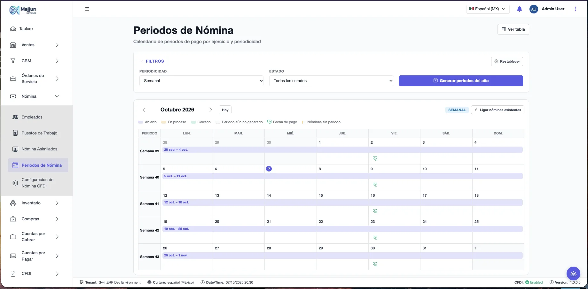
Task: Expand the Cuentas por Cobrar chevron
Action: click(x=57, y=237)
